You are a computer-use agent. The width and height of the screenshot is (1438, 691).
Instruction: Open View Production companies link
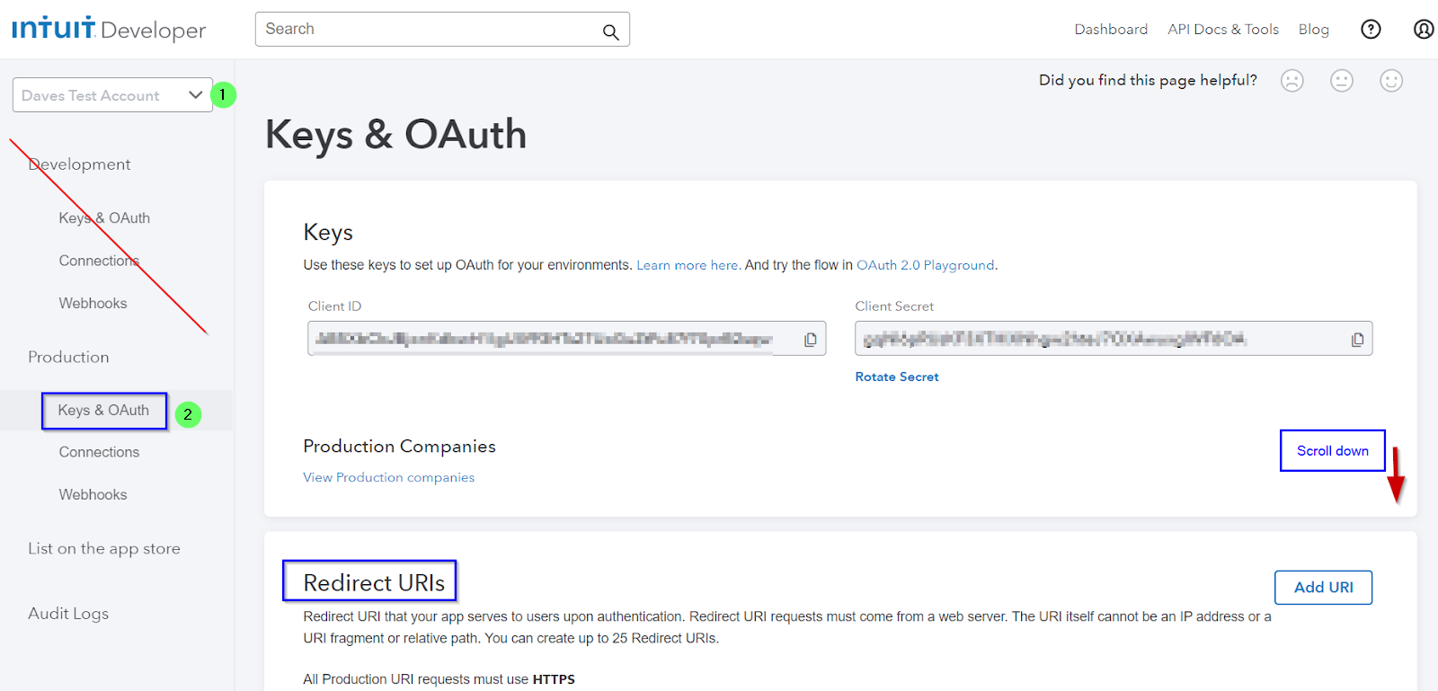click(388, 478)
